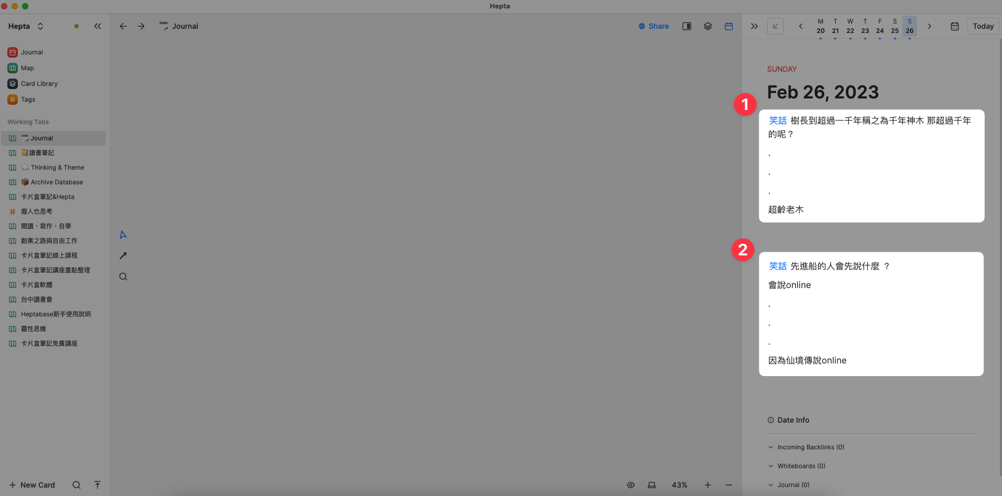
Task: Open Thinking & Theme working tab
Action: (57, 168)
